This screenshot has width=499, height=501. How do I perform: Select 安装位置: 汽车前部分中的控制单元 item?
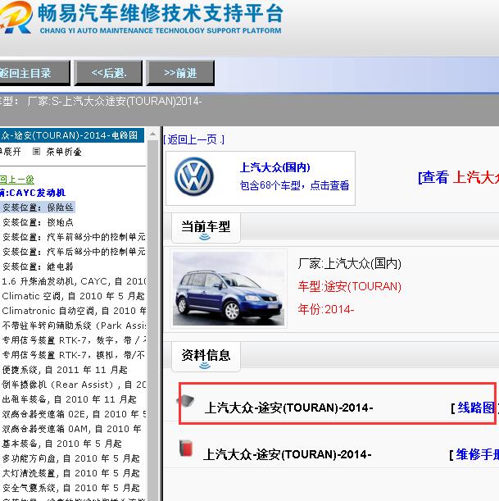[x=74, y=237]
